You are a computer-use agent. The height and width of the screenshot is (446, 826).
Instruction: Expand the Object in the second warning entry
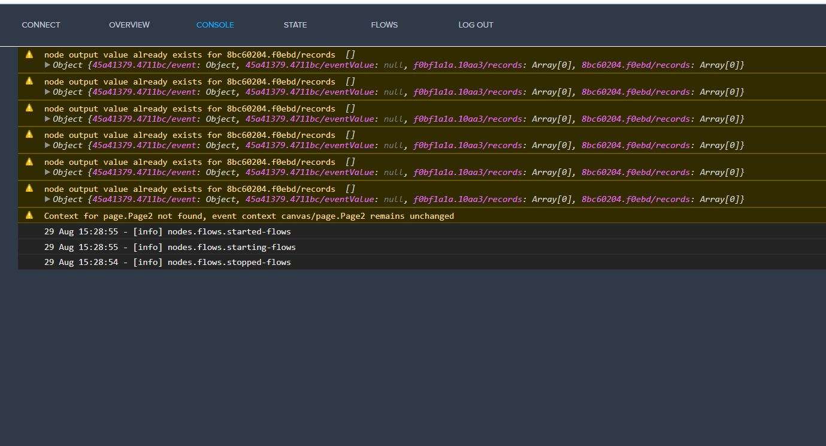[48, 92]
